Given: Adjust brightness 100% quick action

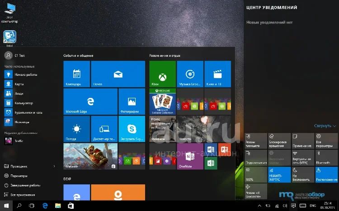Looking at the screenshot, I should tap(256, 174).
